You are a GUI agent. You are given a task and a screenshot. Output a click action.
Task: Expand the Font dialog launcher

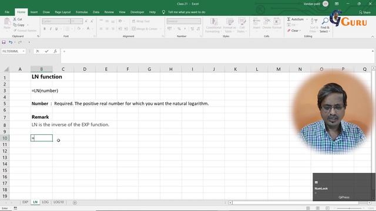(x=95, y=36)
